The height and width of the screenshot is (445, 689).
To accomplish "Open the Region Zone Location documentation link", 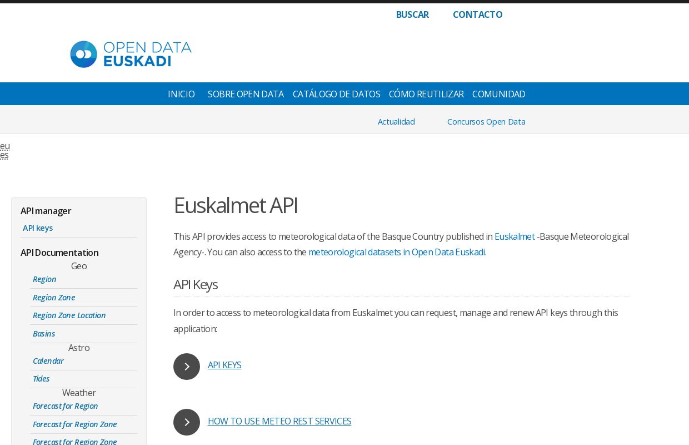I will [69, 315].
